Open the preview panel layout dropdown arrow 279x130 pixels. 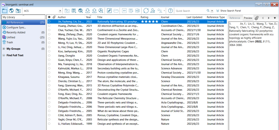point(275,18)
